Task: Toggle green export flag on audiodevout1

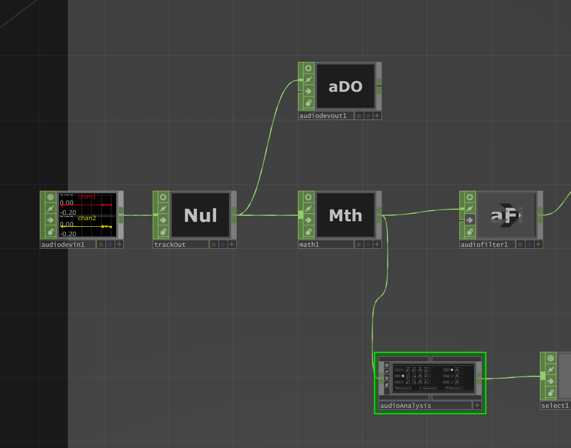Action: point(359,116)
